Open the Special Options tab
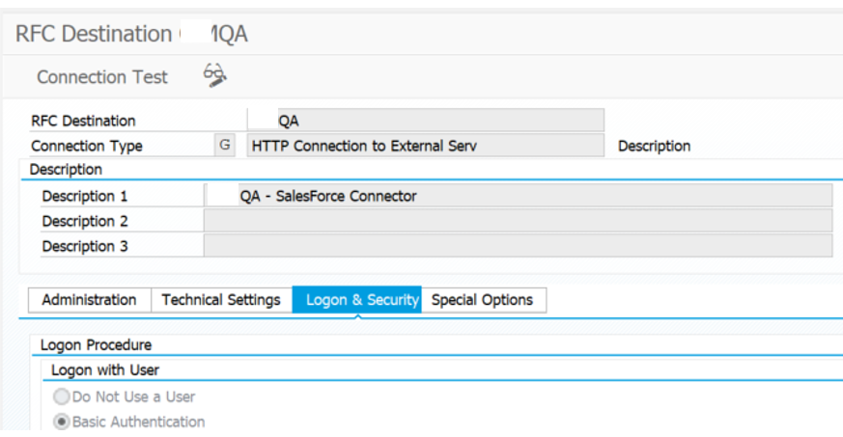The width and height of the screenshot is (843, 437). (x=482, y=300)
